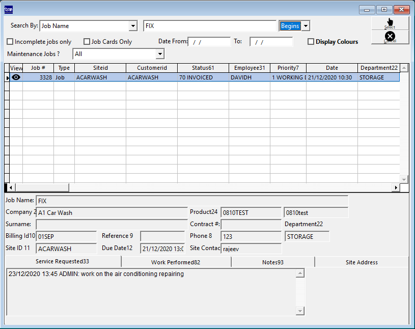The width and height of the screenshot is (415, 329).
Task: Click the tsm application icon in title bar
Action: (x=9, y=9)
